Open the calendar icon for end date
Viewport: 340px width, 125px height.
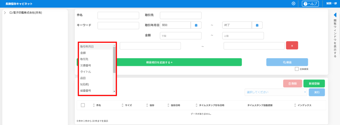coord(257,25)
